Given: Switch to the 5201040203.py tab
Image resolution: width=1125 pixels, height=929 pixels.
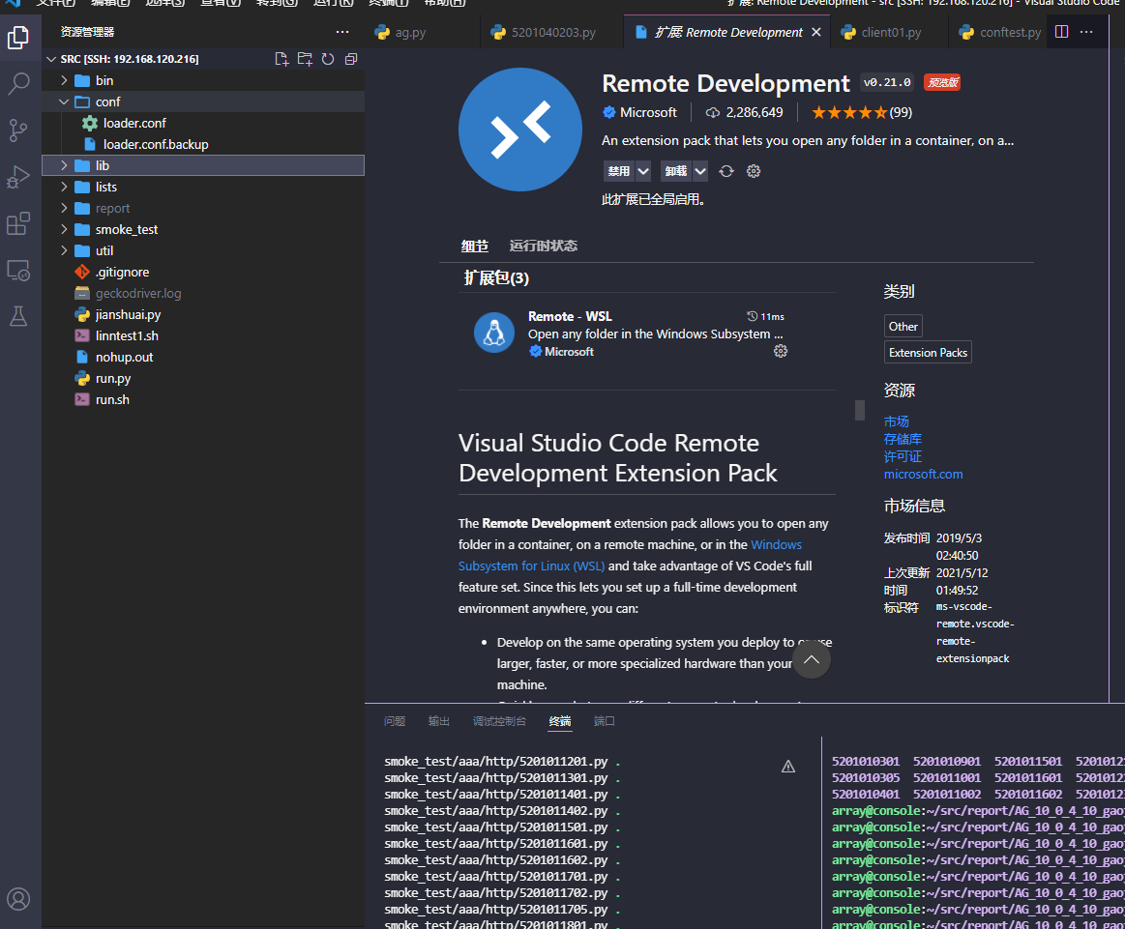Looking at the screenshot, I should point(553,32).
